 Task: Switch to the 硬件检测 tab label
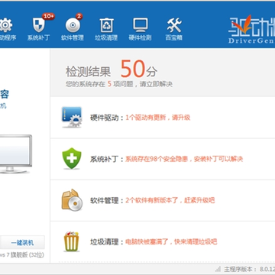(x=140, y=38)
